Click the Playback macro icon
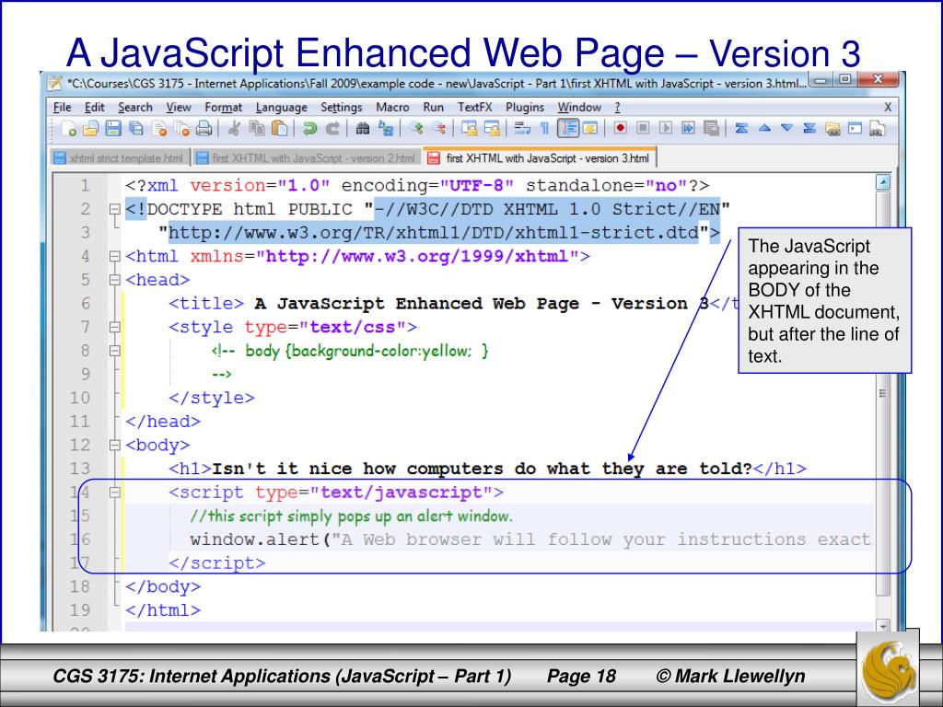The height and width of the screenshot is (707, 943). pyautogui.click(x=665, y=128)
